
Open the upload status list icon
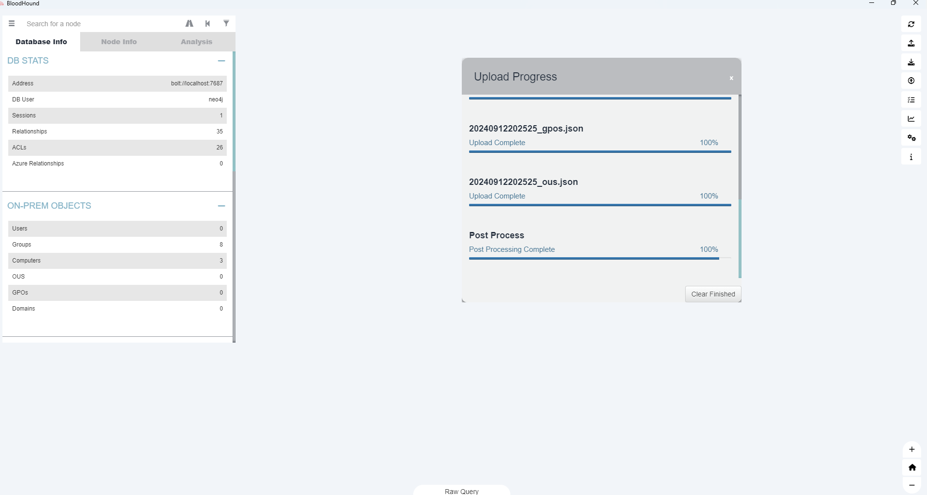click(911, 100)
